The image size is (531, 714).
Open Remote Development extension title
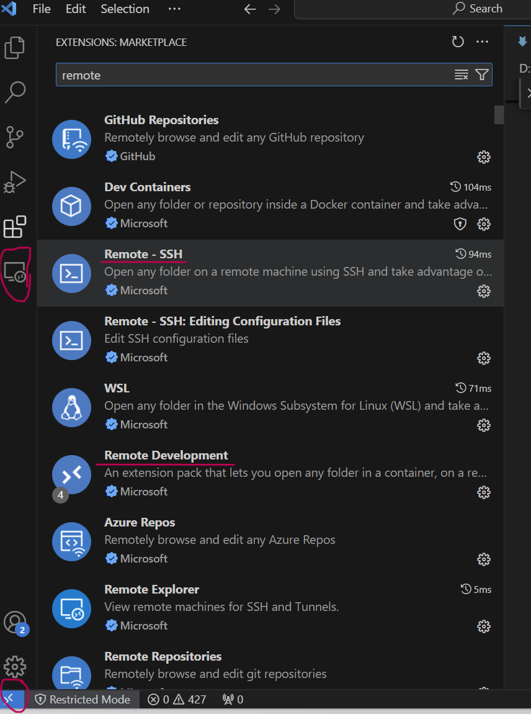coord(166,455)
